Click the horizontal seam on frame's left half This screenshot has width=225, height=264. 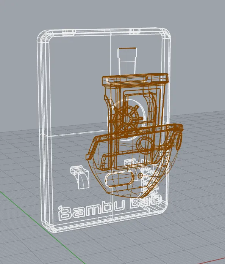(74, 133)
